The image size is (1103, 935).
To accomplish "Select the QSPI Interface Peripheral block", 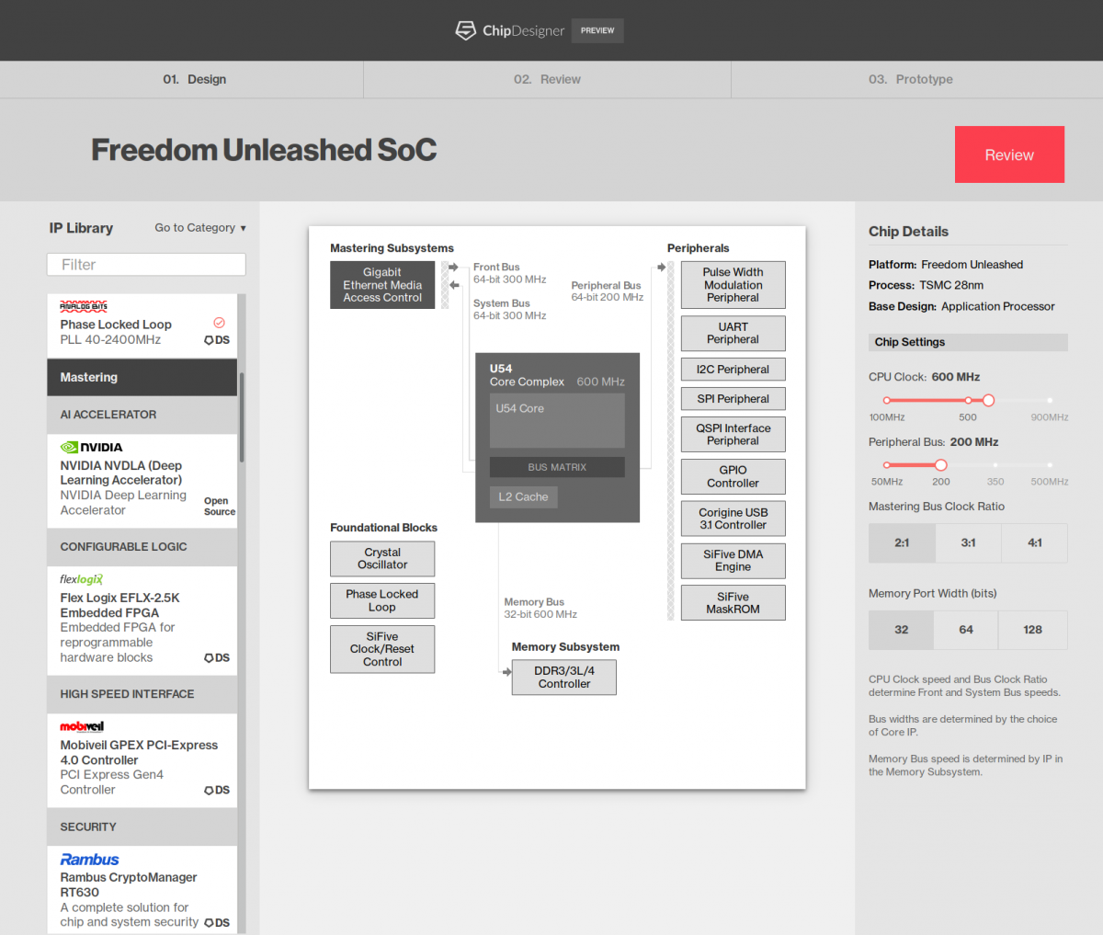I will click(x=733, y=435).
